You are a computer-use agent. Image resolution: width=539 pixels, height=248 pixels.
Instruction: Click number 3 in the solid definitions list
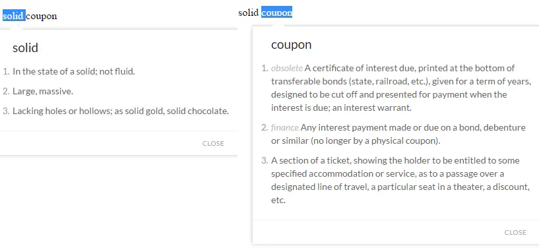click(5, 111)
